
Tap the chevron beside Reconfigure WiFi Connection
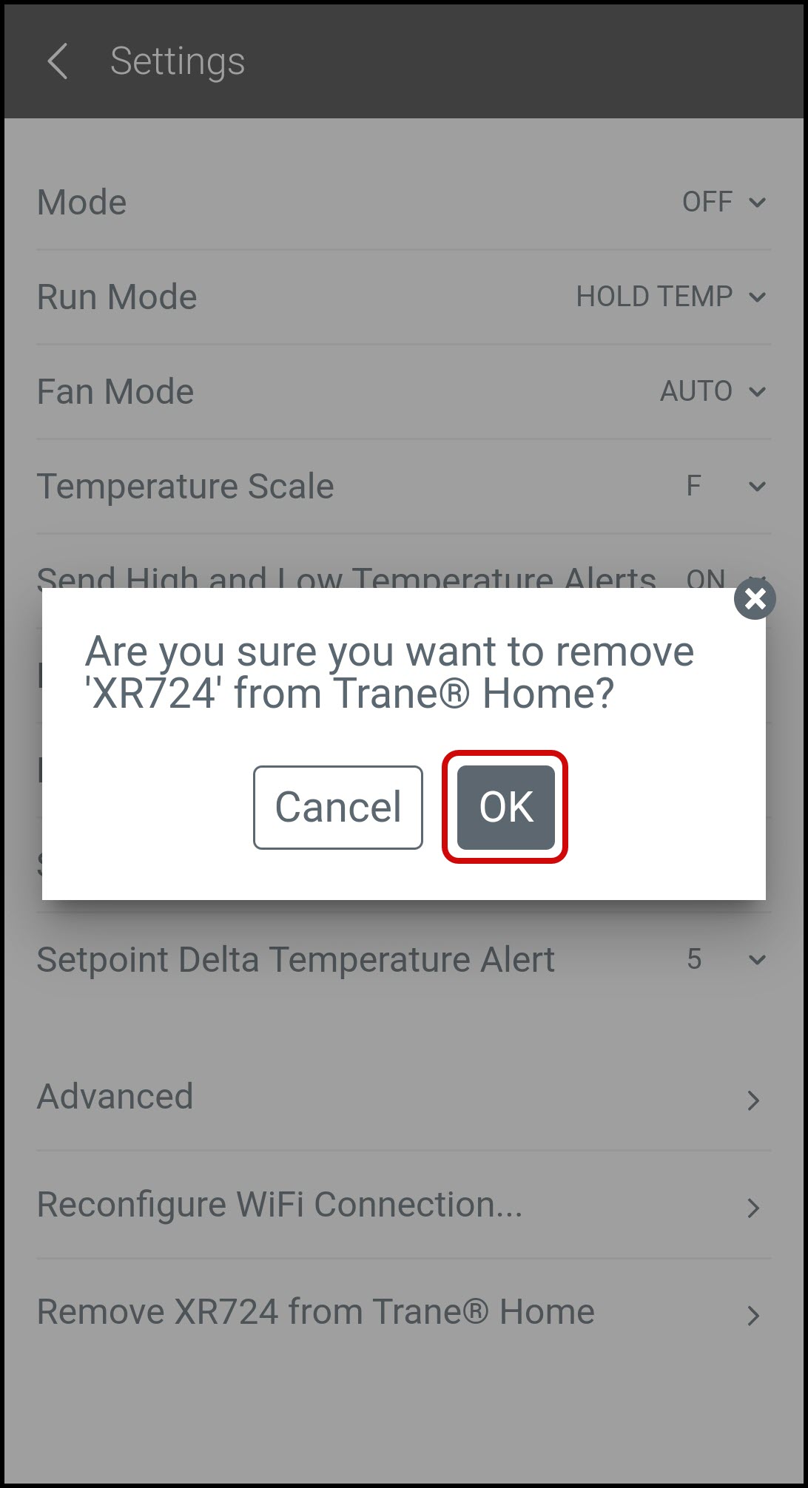point(753,1208)
